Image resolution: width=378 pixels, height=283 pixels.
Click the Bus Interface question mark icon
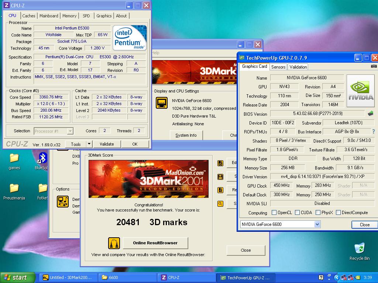(x=374, y=132)
